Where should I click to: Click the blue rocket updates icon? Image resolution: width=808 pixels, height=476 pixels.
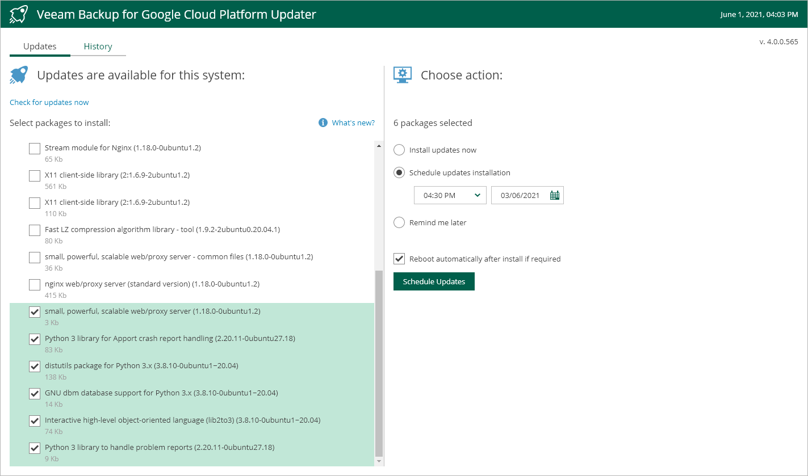19,75
